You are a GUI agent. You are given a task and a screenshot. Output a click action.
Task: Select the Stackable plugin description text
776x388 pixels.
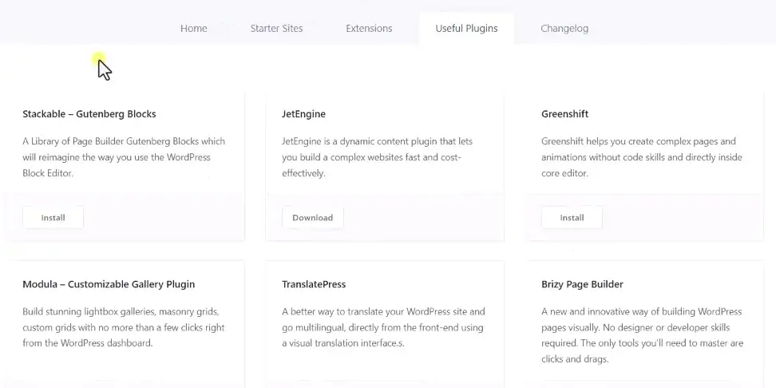pos(124,157)
